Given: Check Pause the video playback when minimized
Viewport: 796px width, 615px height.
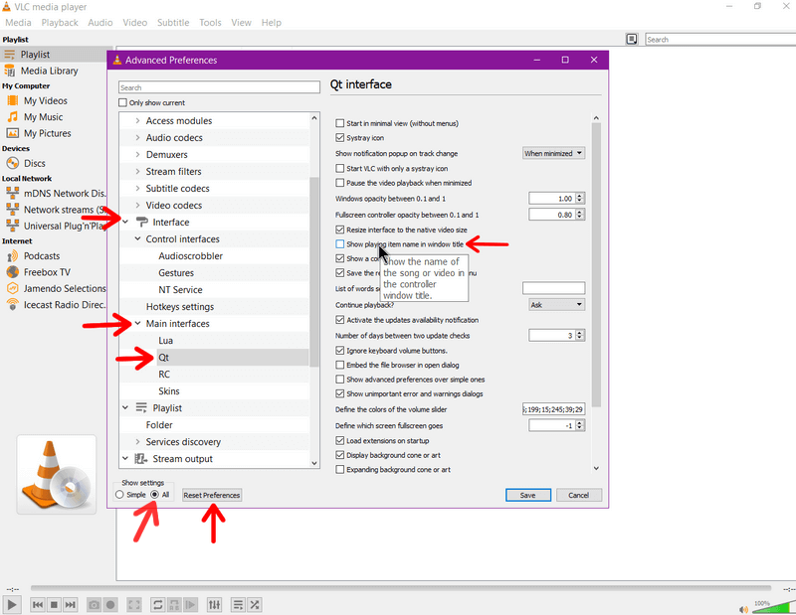Looking at the screenshot, I should (x=340, y=183).
